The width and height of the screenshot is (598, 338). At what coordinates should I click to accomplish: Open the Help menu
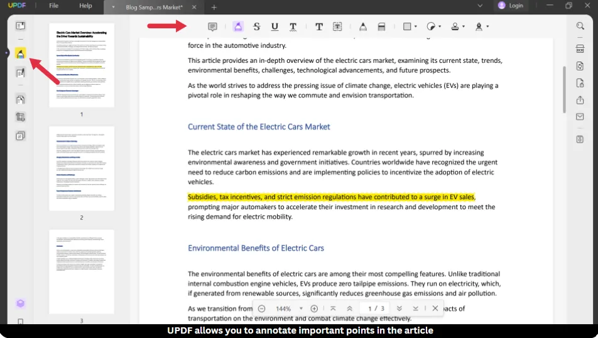point(85,6)
